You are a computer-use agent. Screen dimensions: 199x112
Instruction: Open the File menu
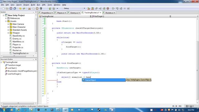tap(2, 5)
